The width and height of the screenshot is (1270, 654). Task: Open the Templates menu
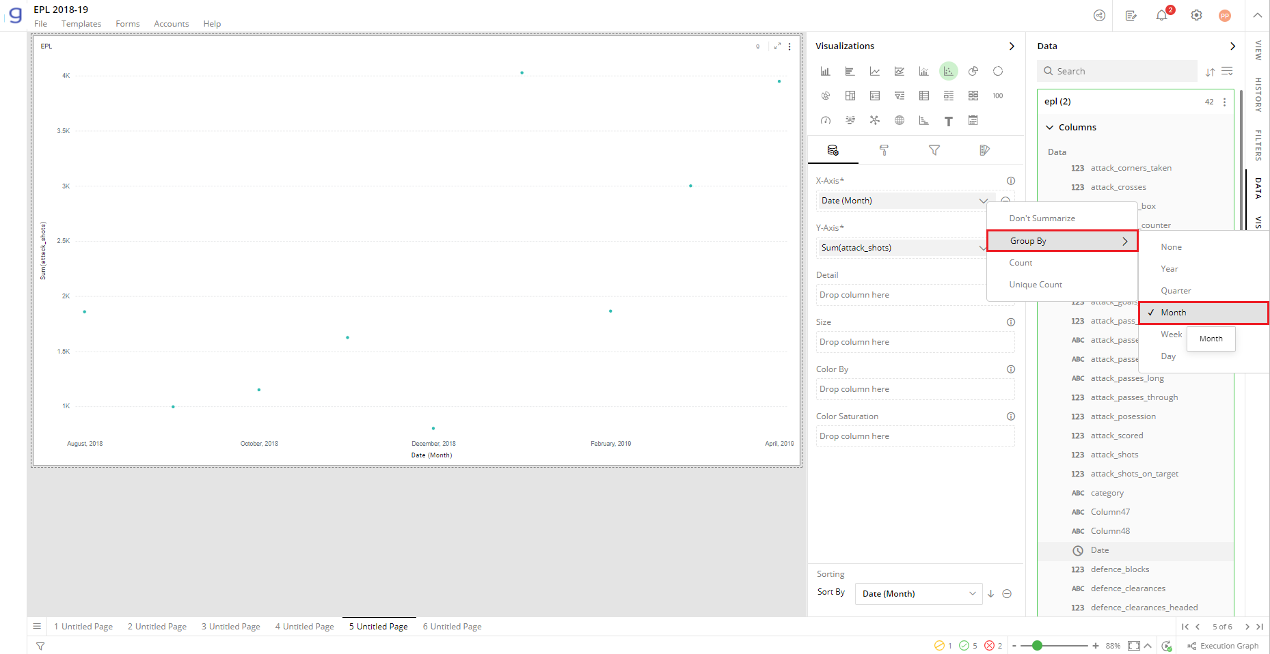(x=81, y=24)
